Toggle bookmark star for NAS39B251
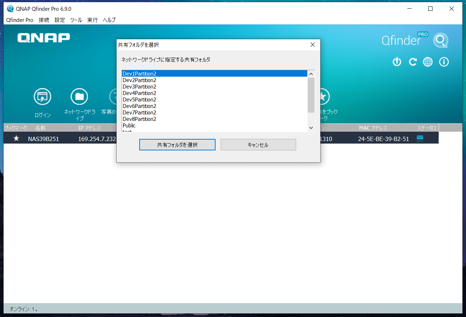This screenshot has height=317, width=466. point(16,139)
